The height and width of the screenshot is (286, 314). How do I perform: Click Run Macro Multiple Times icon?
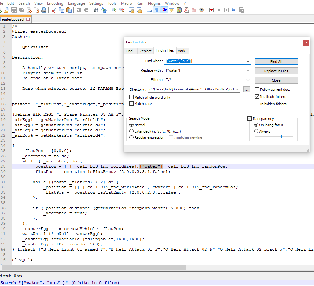coord(234,10)
